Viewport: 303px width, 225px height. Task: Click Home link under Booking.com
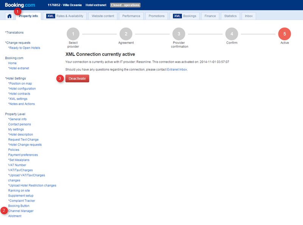coord(12,63)
